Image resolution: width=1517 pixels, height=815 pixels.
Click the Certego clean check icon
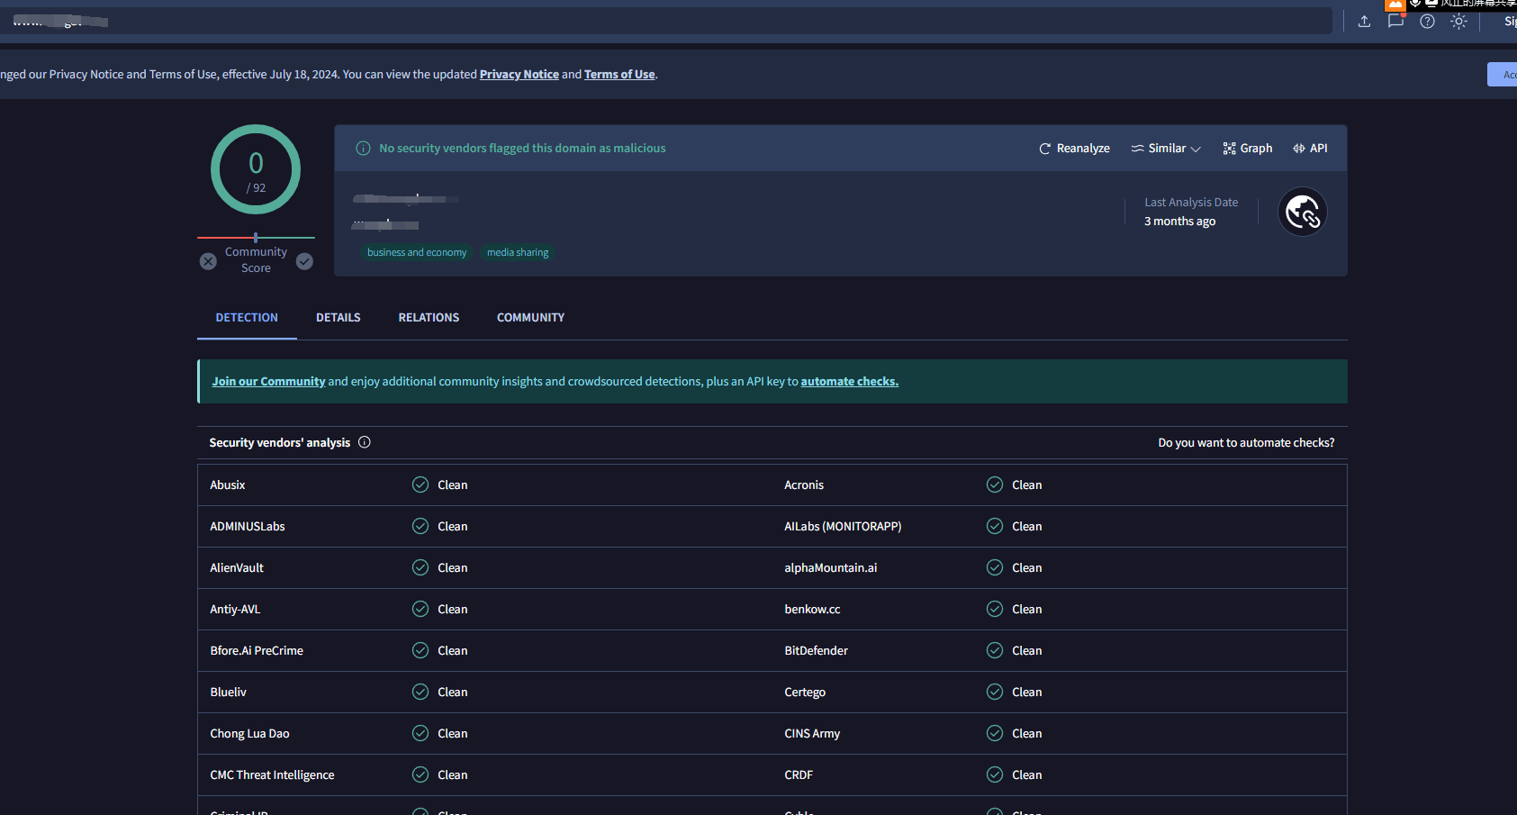click(x=995, y=692)
